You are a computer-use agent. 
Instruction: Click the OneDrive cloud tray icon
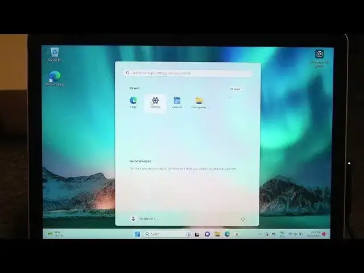(274, 234)
